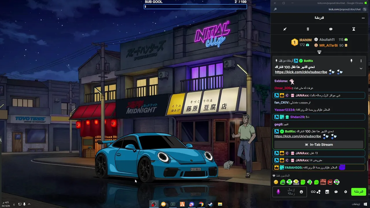370x208 pixels.
Task: Click the chat panel vertical scrollbar
Action: [x=368, y=166]
